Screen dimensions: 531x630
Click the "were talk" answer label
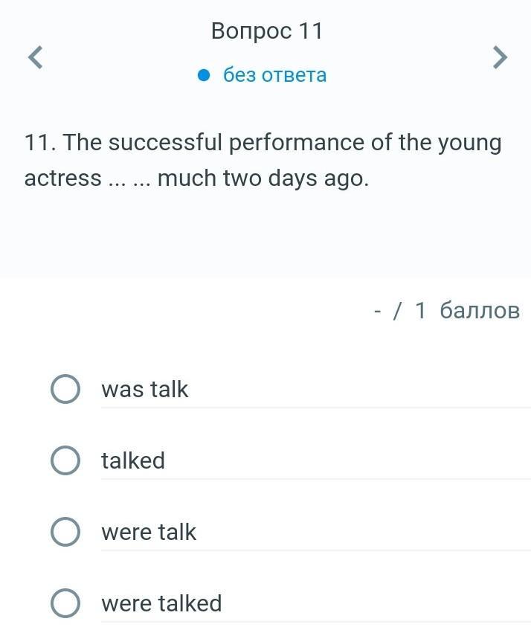tap(149, 532)
